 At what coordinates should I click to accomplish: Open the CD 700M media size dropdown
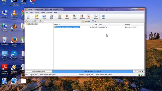[139, 72]
